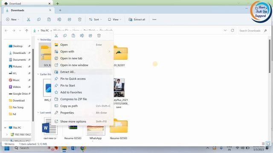Switch to large thumbnails view in status bar
The height and width of the screenshot is (153, 273).
click(268, 144)
